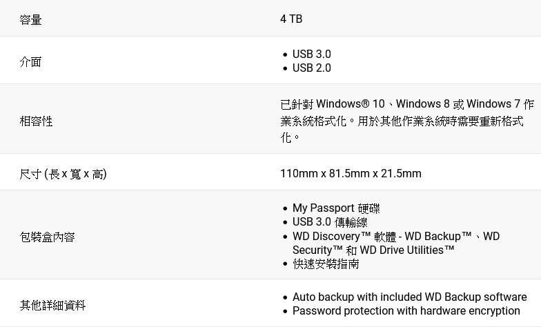Click the My Passport 硬碟 list item
The width and height of the screenshot is (541, 327).
point(336,208)
